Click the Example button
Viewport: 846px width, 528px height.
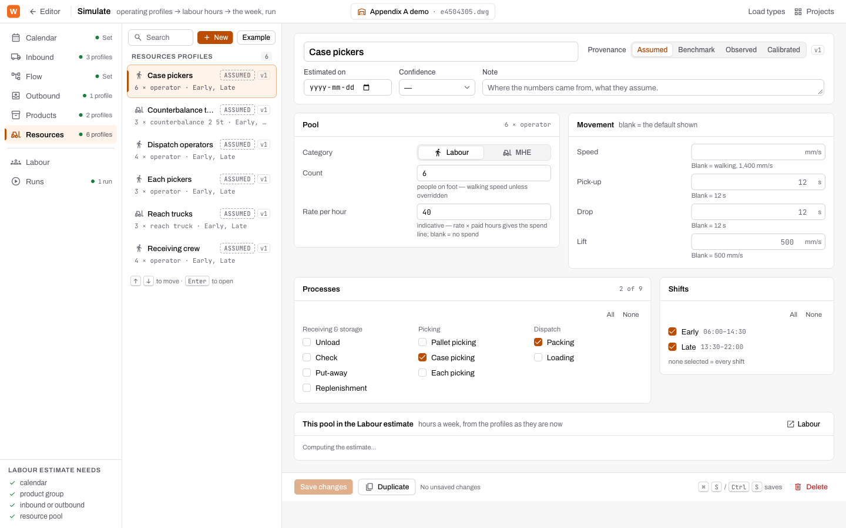256,38
